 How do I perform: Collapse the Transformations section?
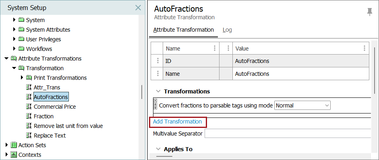(158, 91)
